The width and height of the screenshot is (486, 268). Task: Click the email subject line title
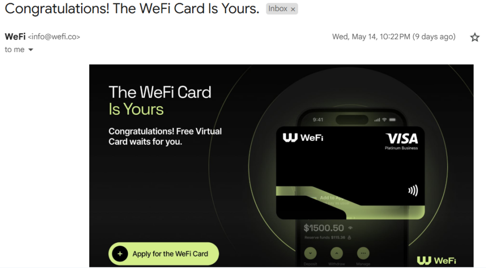point(132,9)
